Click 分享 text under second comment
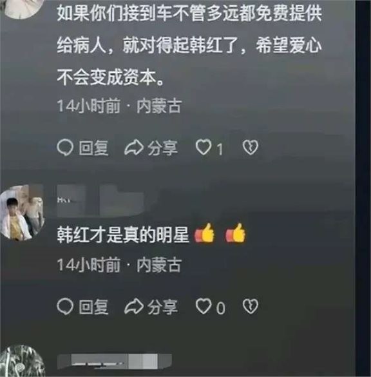The width and height of the screenshot is (371, 377). [163, 307]
